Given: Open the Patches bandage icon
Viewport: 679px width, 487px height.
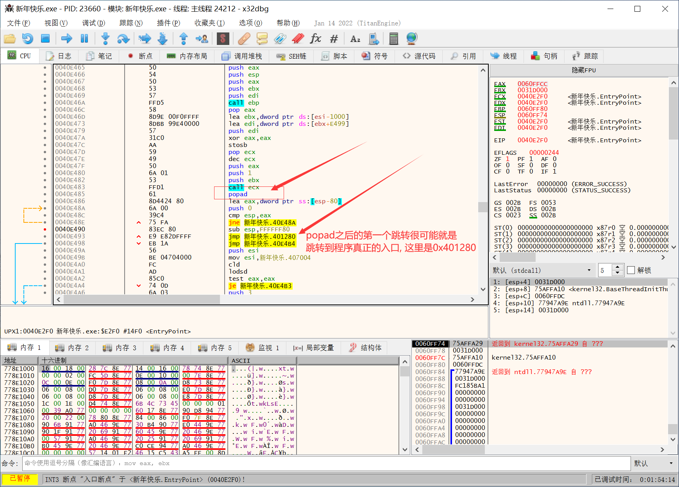Looking at the screenshot, I should (244, 39).
